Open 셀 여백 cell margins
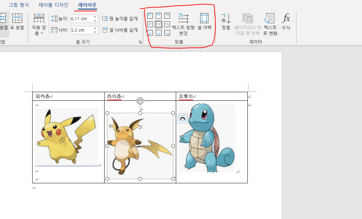 [x=204, y=21]
